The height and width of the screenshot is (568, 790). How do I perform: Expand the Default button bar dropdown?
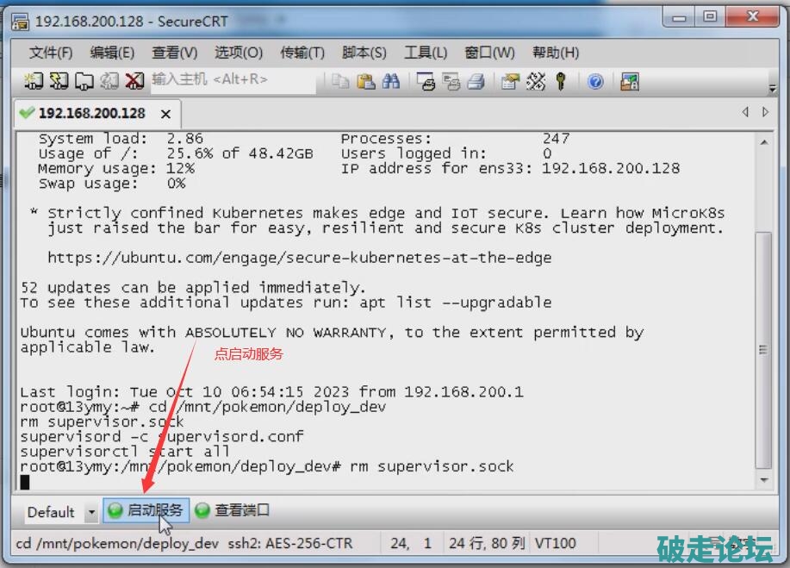(91, 512)
